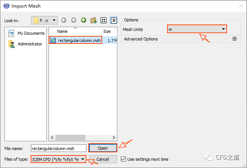Viewport: 247px width, 168px height.
Task: Click the My Documents shortcut
Action: tap(26, 33)
